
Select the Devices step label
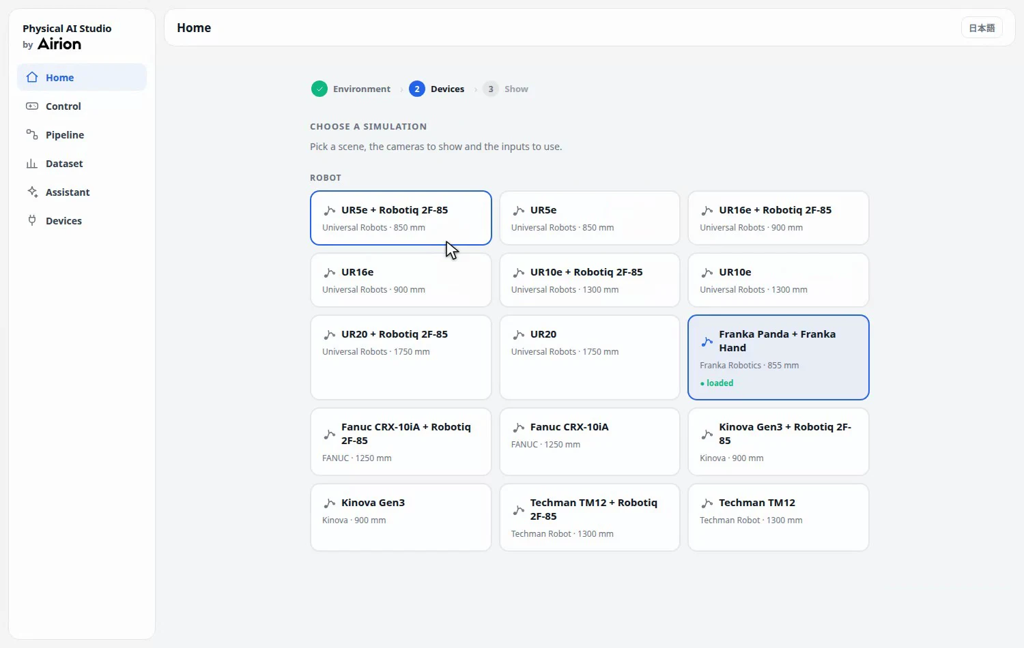[x=447, y=89]
